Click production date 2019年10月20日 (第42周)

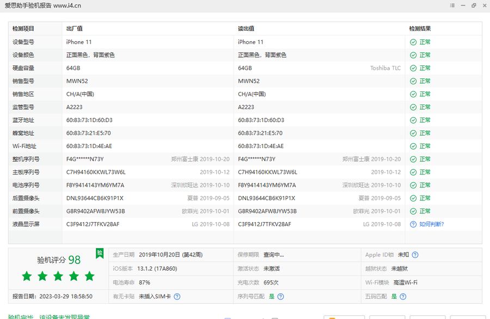click(x=170, y=255)
